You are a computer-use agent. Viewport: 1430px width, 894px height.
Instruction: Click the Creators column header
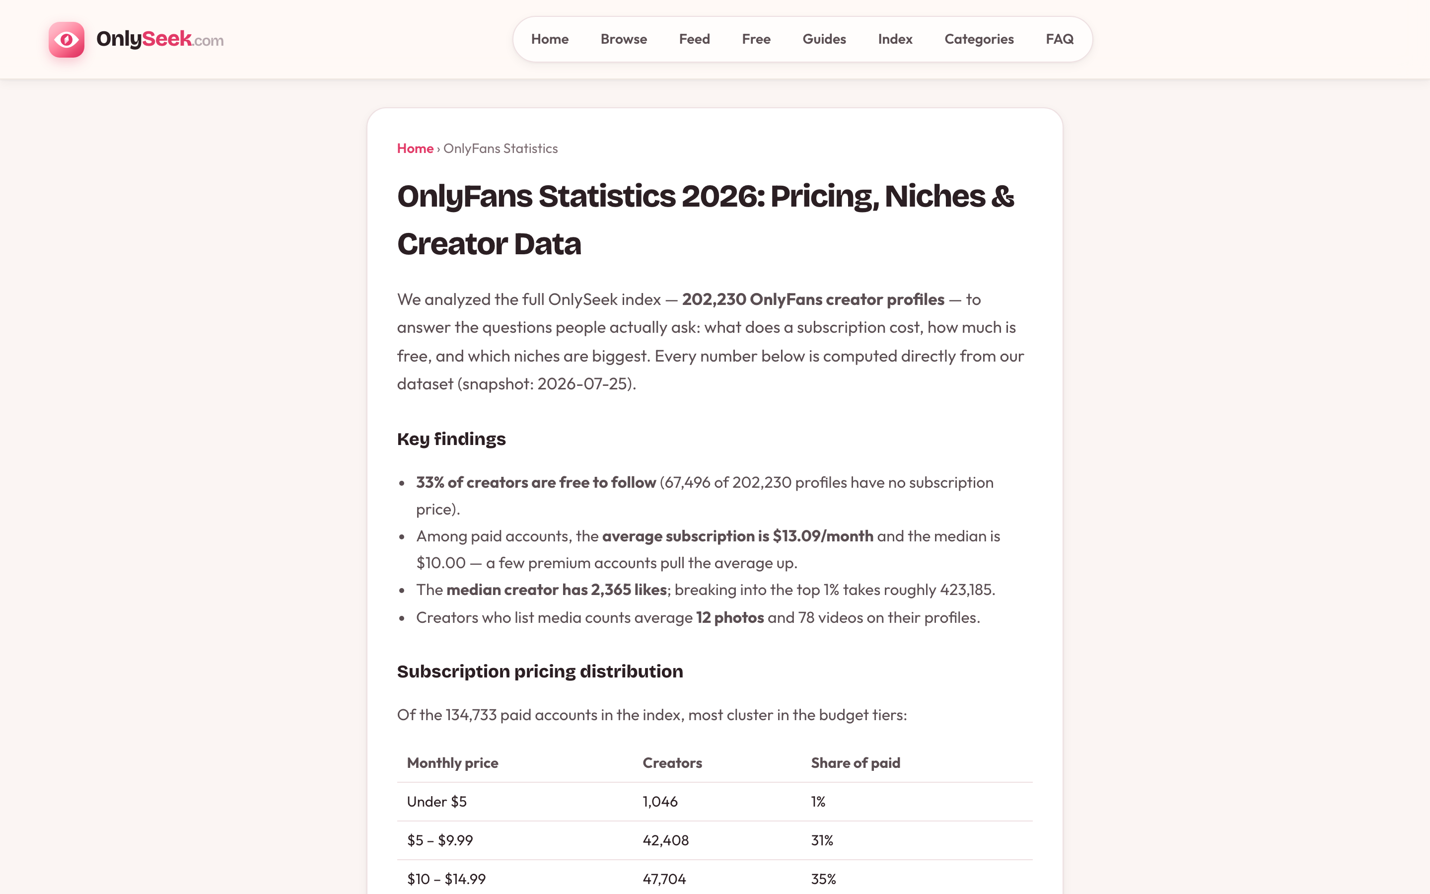tap(672, 763)
